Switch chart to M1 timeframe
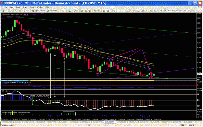This screenshot has height=127, width=203. (161, 11)
